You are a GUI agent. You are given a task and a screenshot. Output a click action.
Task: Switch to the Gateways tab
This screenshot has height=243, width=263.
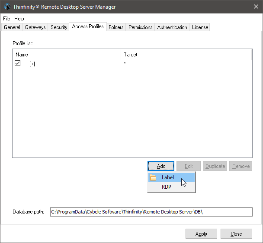click(35, 27)
